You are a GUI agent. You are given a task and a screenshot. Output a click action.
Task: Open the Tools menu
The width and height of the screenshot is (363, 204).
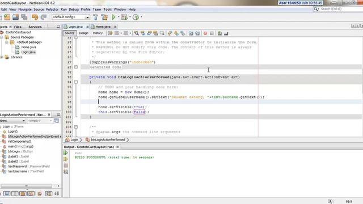pyautogui.click(x=107, y=10)
